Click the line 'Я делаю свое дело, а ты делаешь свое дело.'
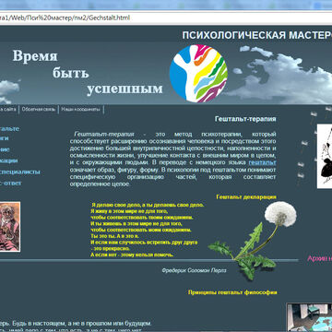 148,205
